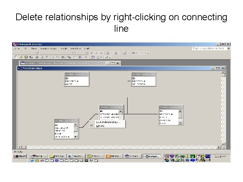Screen dimensions: 243x182
Task: Click the Font Color letter A icon
Action: [116, 53]
